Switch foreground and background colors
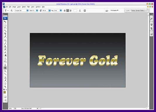Screen dimensions: 156x112 click(6, 90)
